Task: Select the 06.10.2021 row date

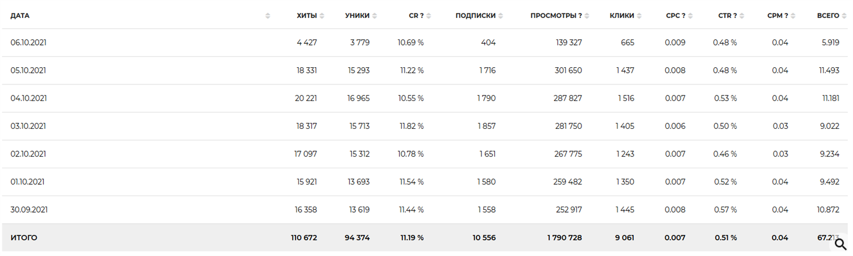Action: point(28,43)
